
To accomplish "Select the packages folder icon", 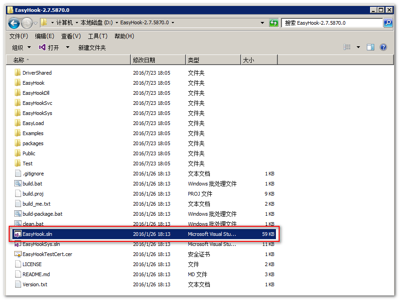I will click(17, 143).
